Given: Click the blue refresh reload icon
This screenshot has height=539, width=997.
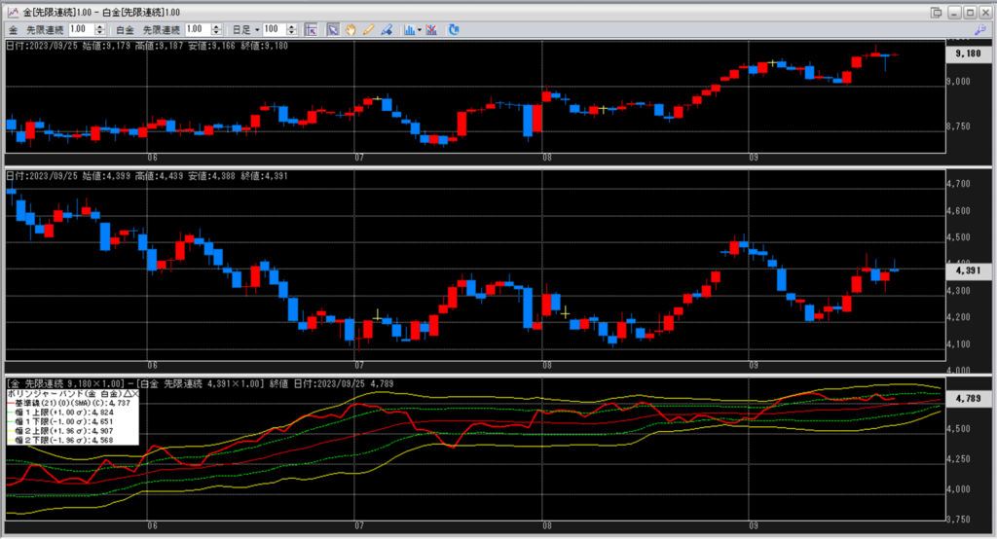Looking at the screenshot, I should click(x=454, y=30).
